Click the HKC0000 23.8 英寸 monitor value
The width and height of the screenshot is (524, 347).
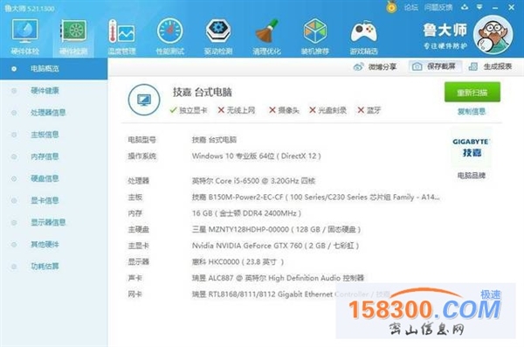238,261
